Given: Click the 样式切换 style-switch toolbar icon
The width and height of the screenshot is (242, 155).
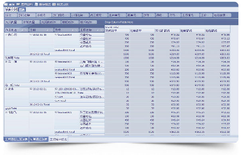Looking at the screenshot, I should (54, 4).
